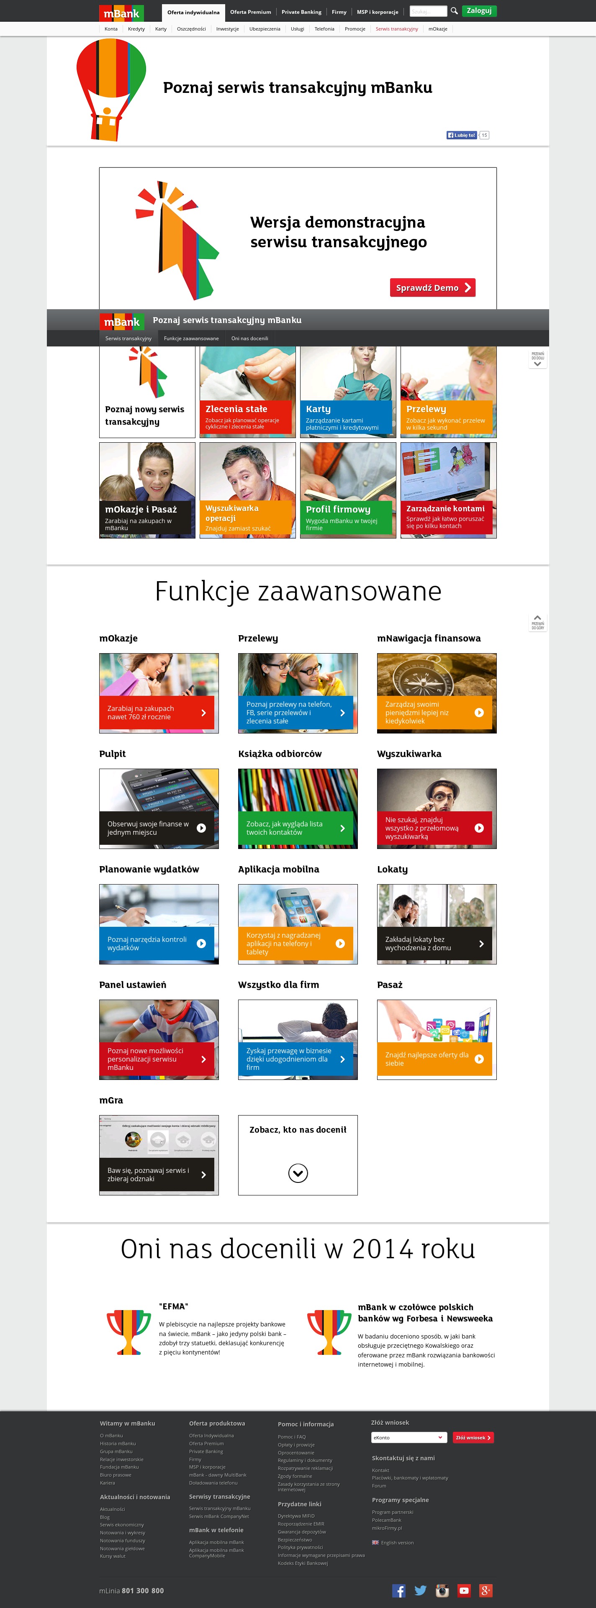Select the Private Banking tab
Viewport: 596px width, 1608px height.
click(x=301, y=12)
